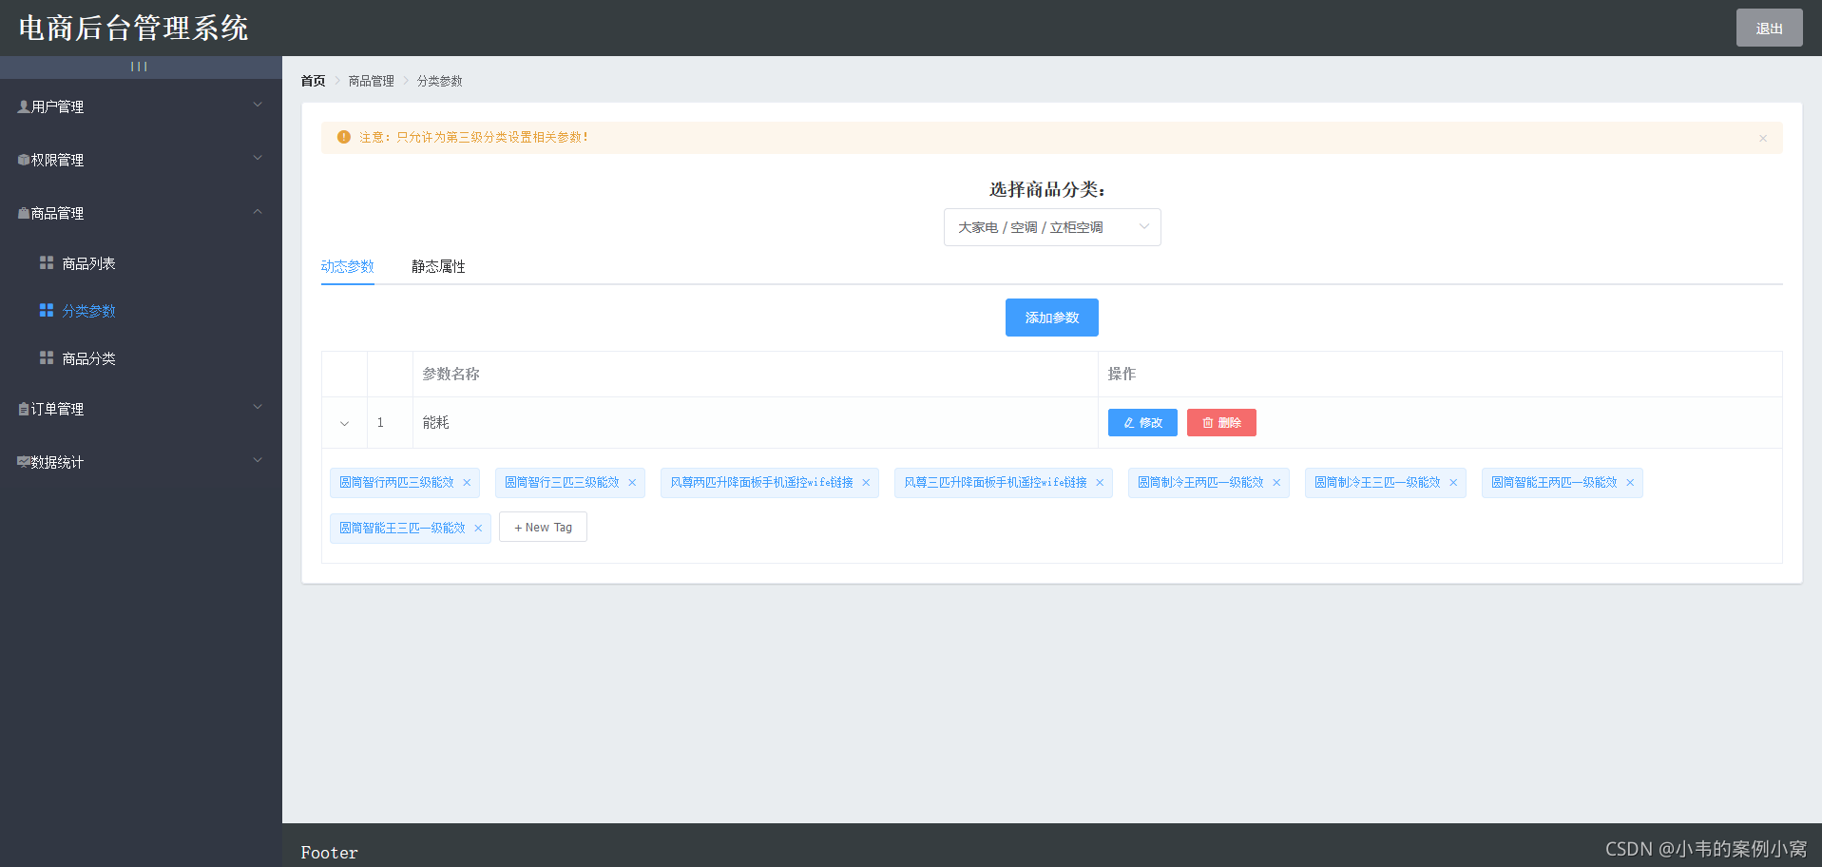Screen dimensions: 1822x867
Task: Expand the 订单管理 menu chevron
Action: [258, 407]
